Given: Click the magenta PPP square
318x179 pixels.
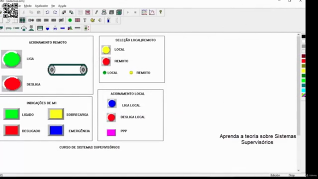Looking at the screenshot, I should pos(111,133).
